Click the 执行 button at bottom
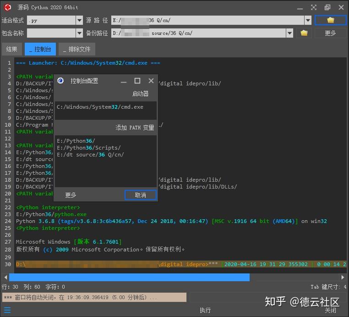Screen dimensions: 349x317 205,310
